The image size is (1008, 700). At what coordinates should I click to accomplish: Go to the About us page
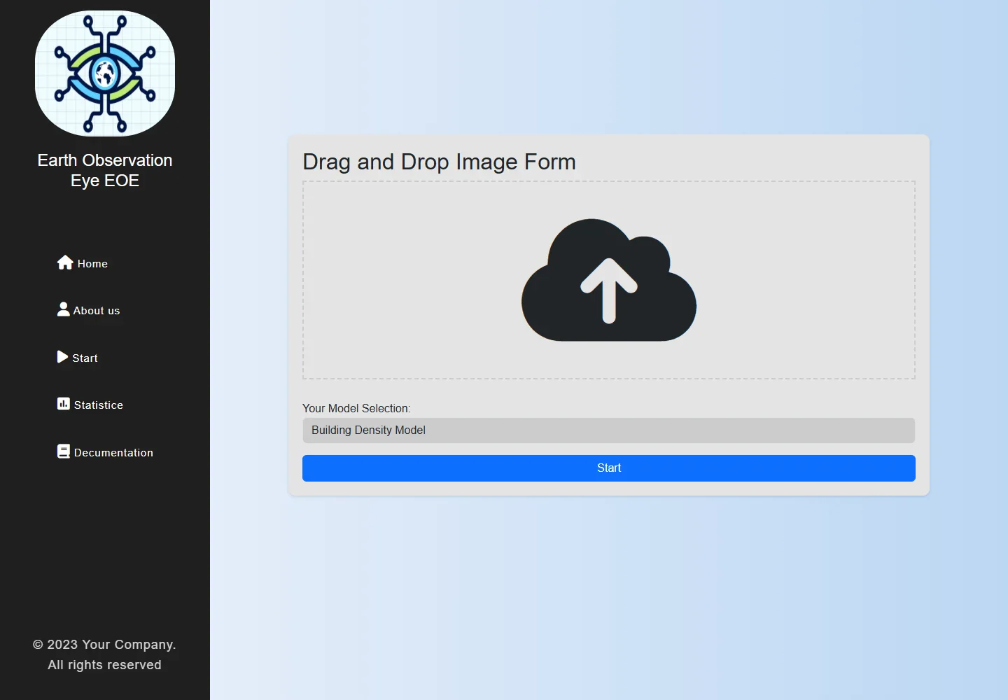tap(89, 310)
